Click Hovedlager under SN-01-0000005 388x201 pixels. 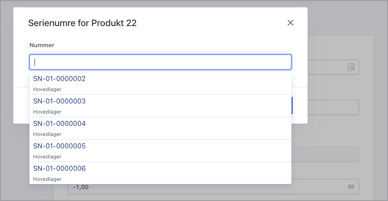(x=47, y=157)
